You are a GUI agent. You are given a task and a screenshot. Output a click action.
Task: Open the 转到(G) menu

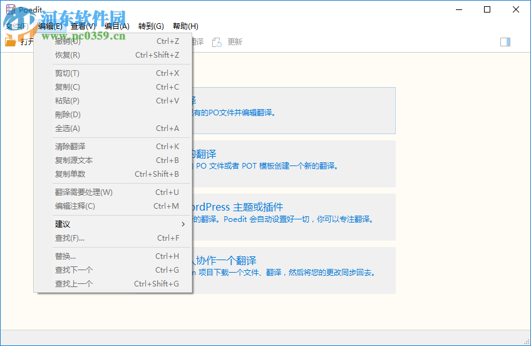[x=151, y=26]
